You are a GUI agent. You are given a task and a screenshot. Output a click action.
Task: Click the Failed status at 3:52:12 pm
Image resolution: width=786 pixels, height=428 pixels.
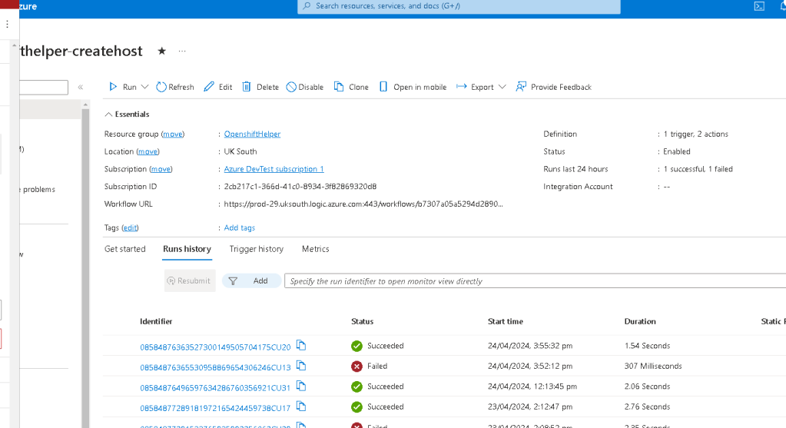370,366
